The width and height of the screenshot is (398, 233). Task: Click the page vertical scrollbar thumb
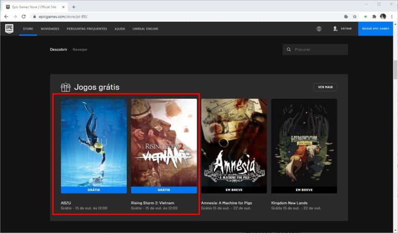[395, 70]
